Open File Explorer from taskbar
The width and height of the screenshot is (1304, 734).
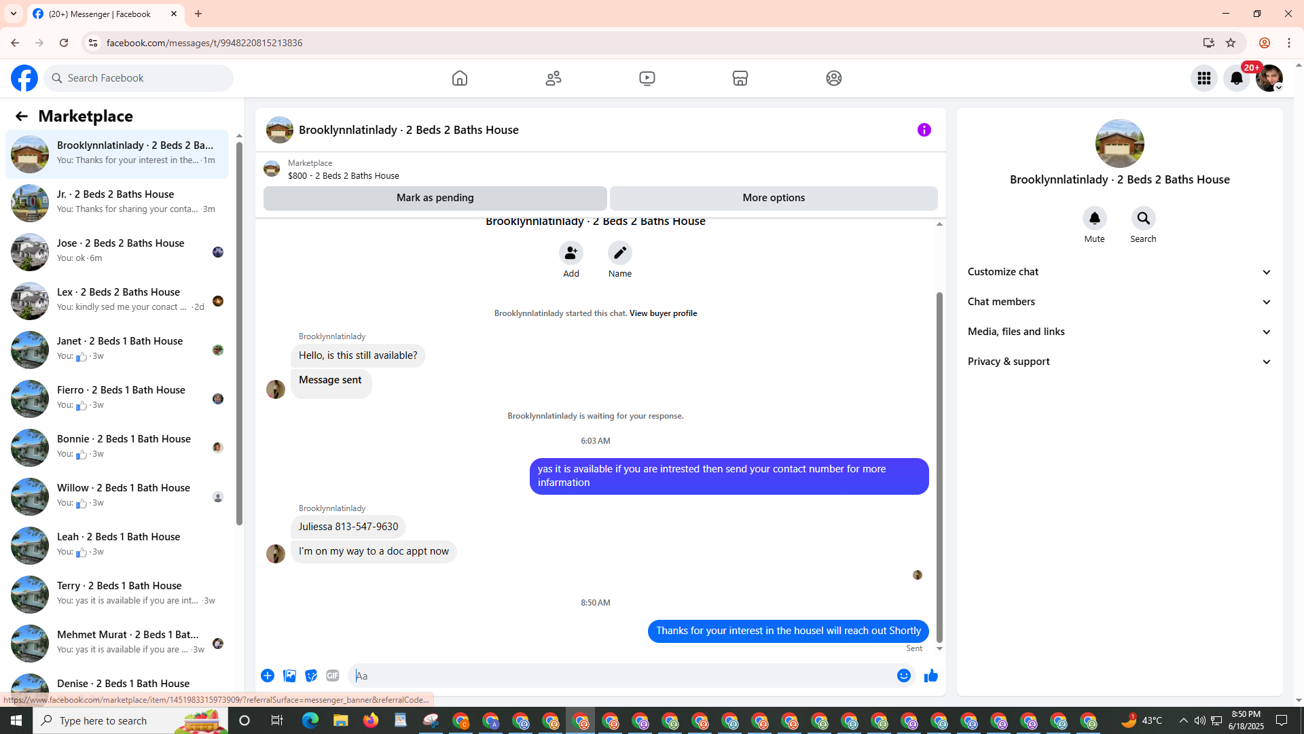point(340,720)
